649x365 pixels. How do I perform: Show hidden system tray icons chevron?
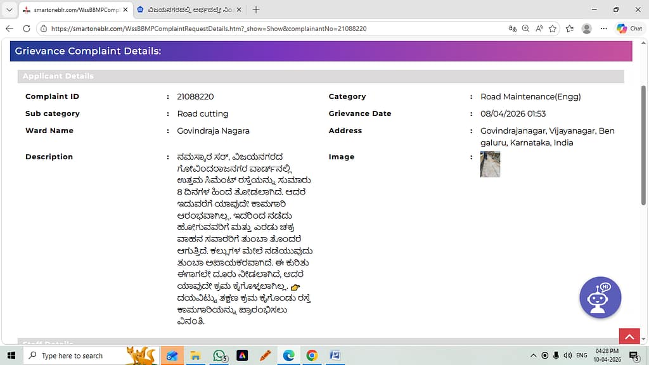pos(532,355)
